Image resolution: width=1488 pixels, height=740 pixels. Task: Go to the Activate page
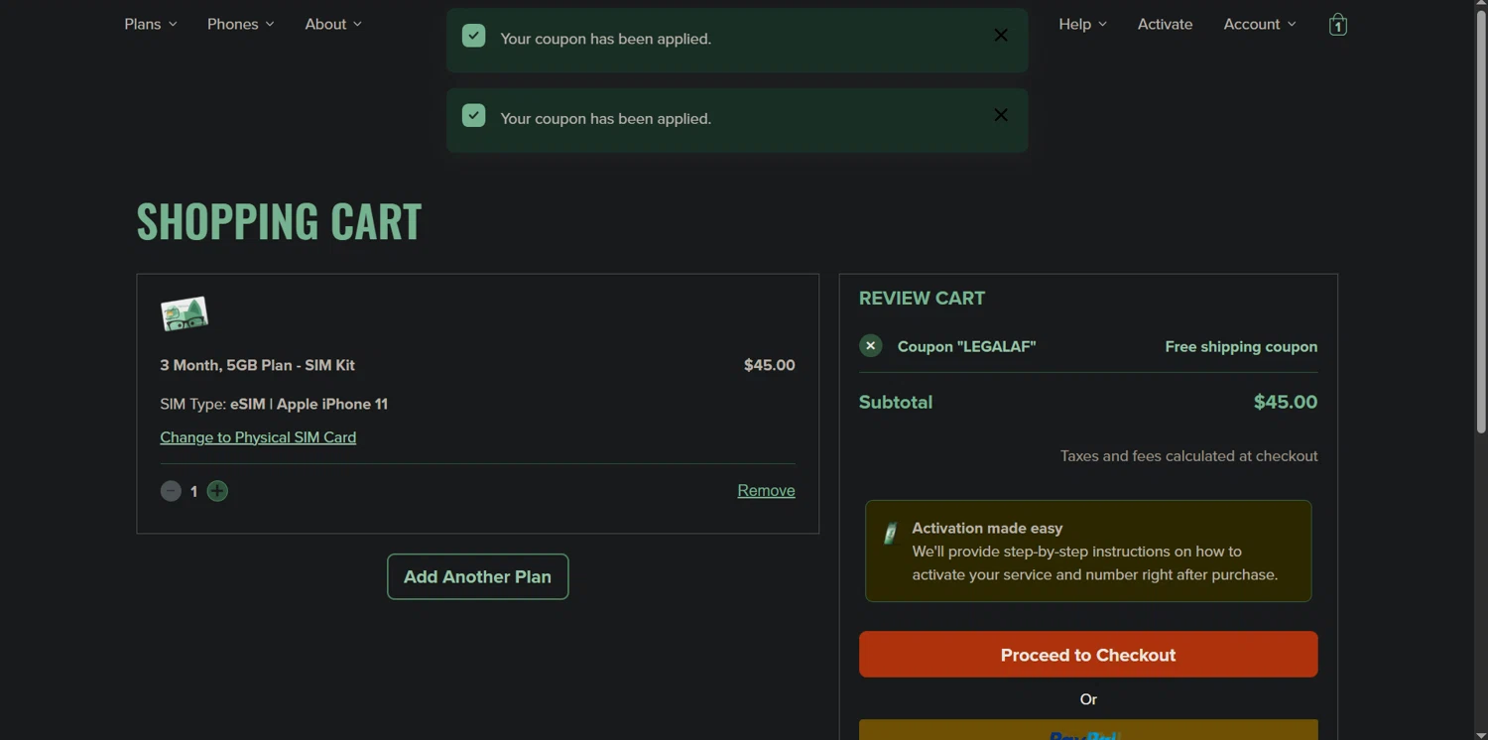click(1165, 24)
